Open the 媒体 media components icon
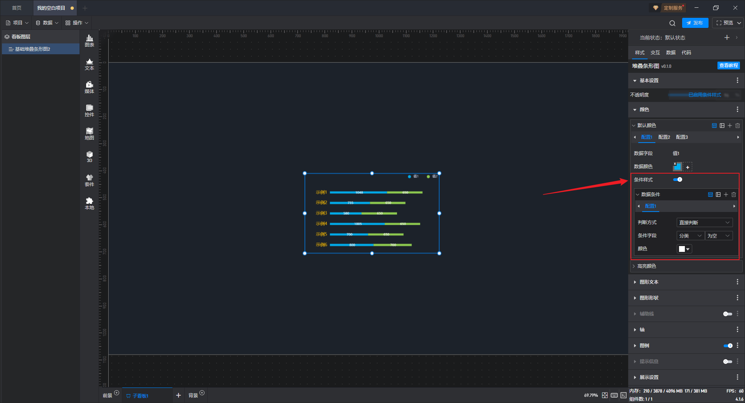 click(x=89, y=87)
